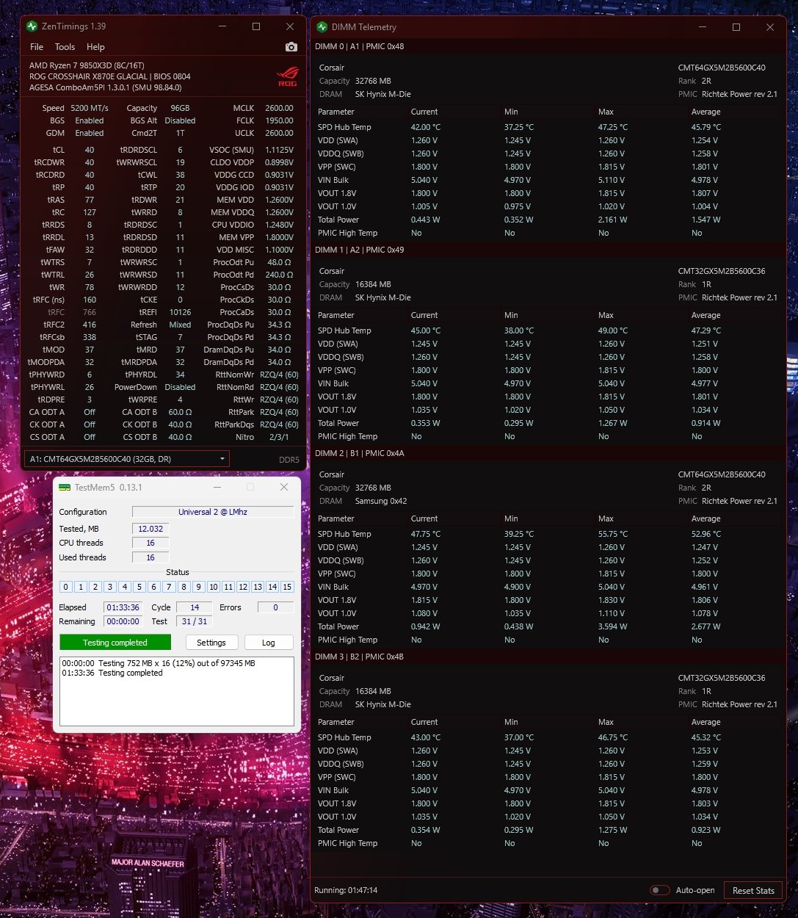Click the Running: 01:47:14 status text
798x918 pixels.
[x=347, y=890]
